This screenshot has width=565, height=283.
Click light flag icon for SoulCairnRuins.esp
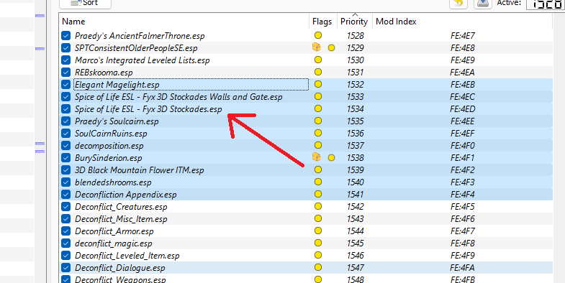(x=318, y=133)
